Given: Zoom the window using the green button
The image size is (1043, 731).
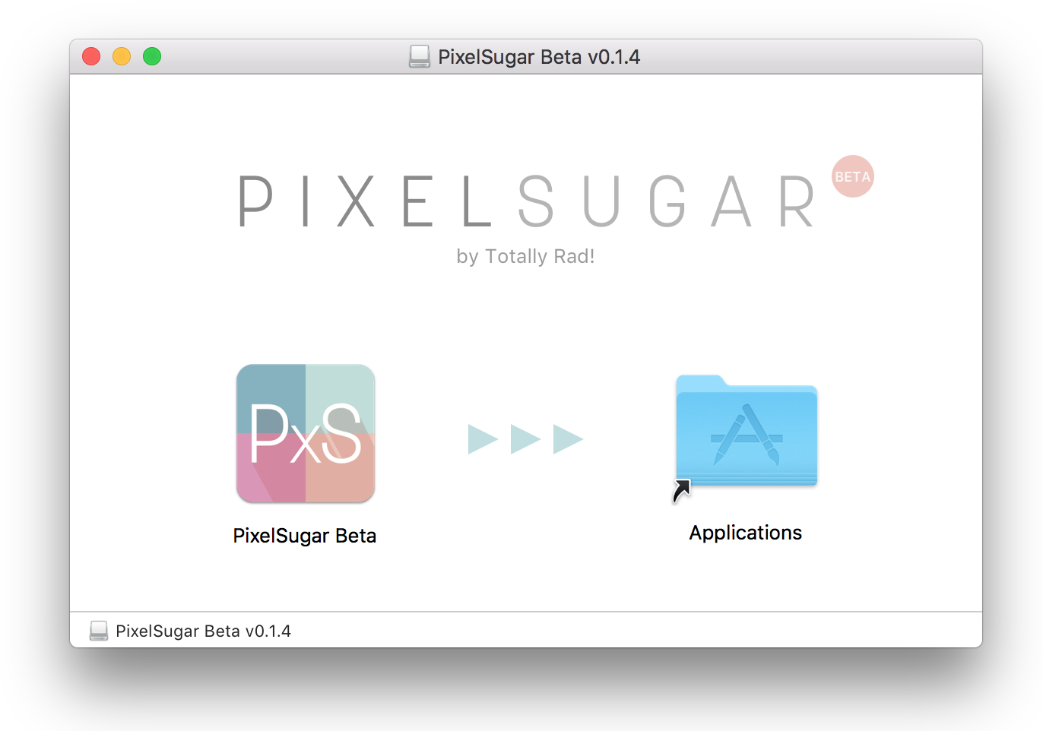Looking at the screenshot, I should point(152,56).
